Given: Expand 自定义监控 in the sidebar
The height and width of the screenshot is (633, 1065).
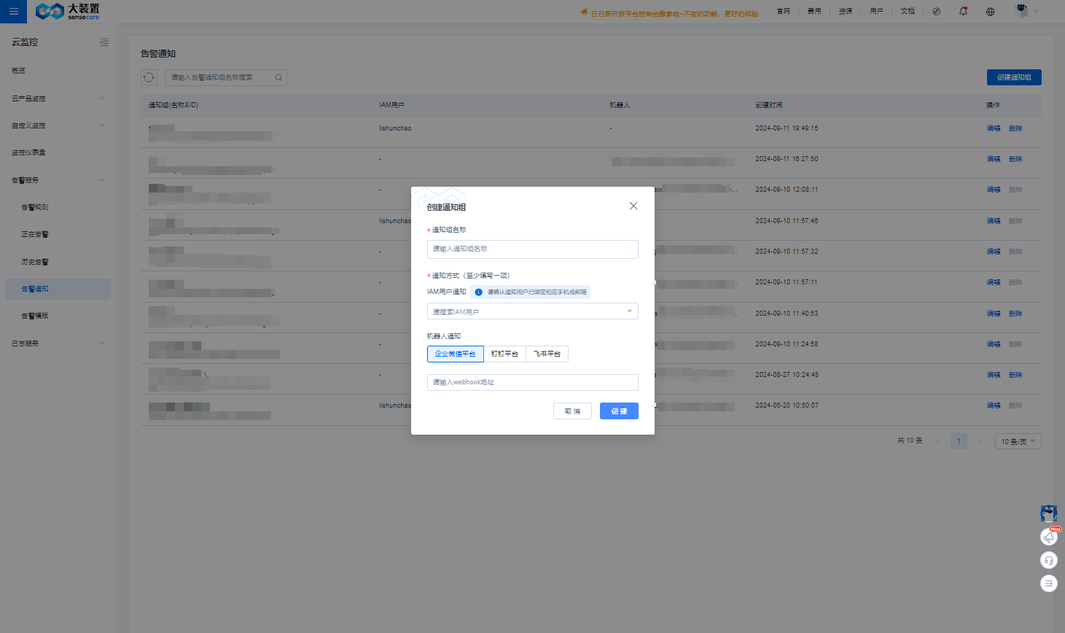Looking at the screenshot, I should pos(58,125).
